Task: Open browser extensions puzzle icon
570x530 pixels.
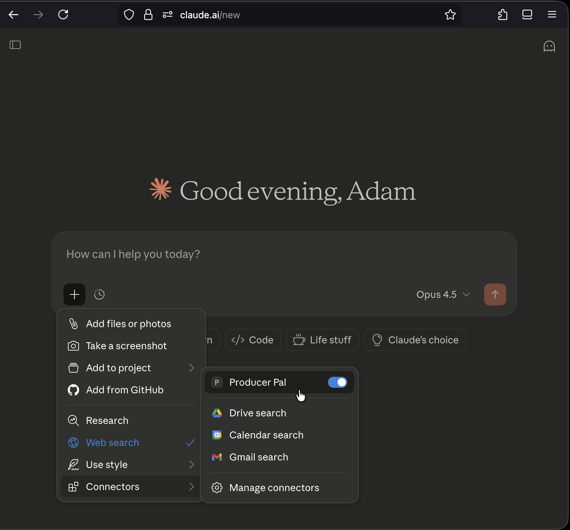Action: (x=502, y=14)
